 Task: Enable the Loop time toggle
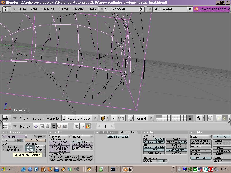[x=154, y=150]
